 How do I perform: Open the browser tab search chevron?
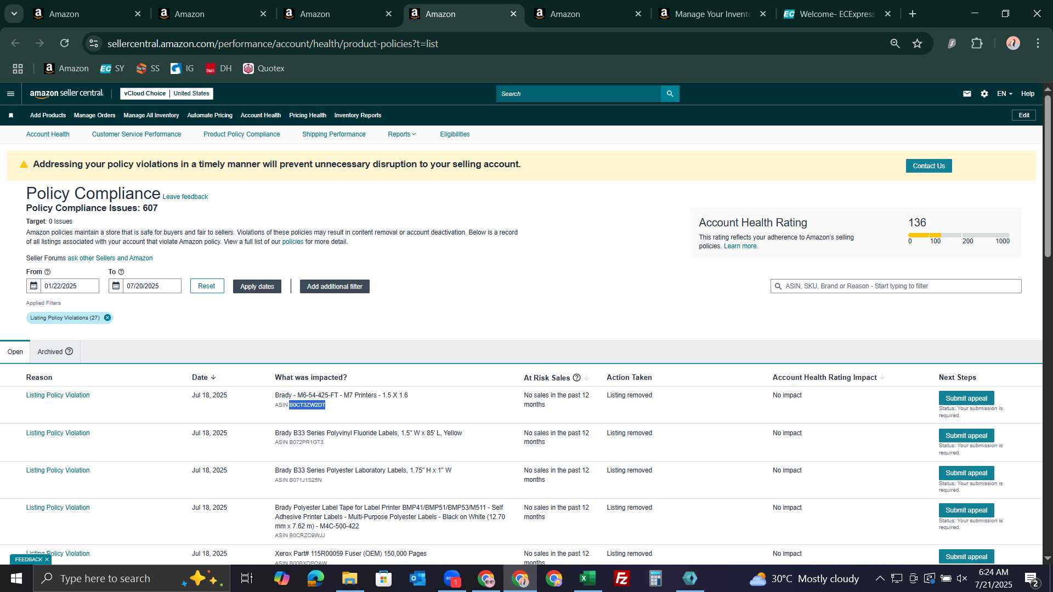click(14, 14)
